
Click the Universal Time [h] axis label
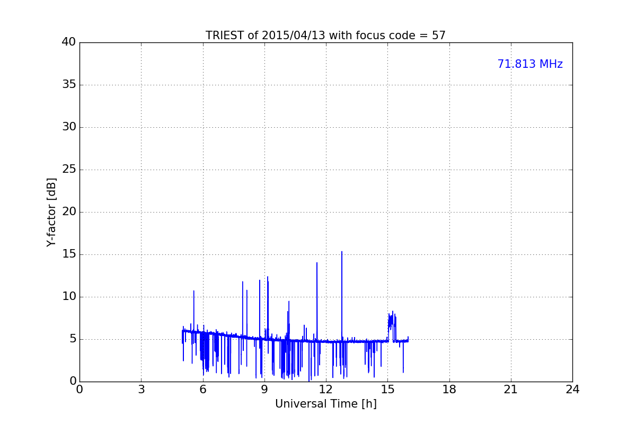coord(325,404)
